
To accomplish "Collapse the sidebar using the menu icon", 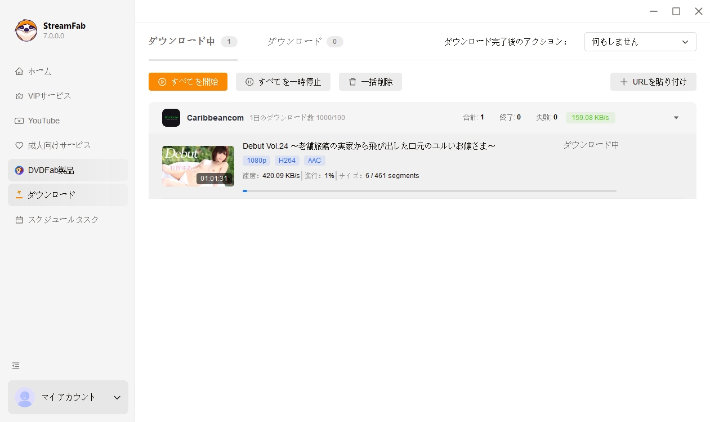I will coord(16,366).
